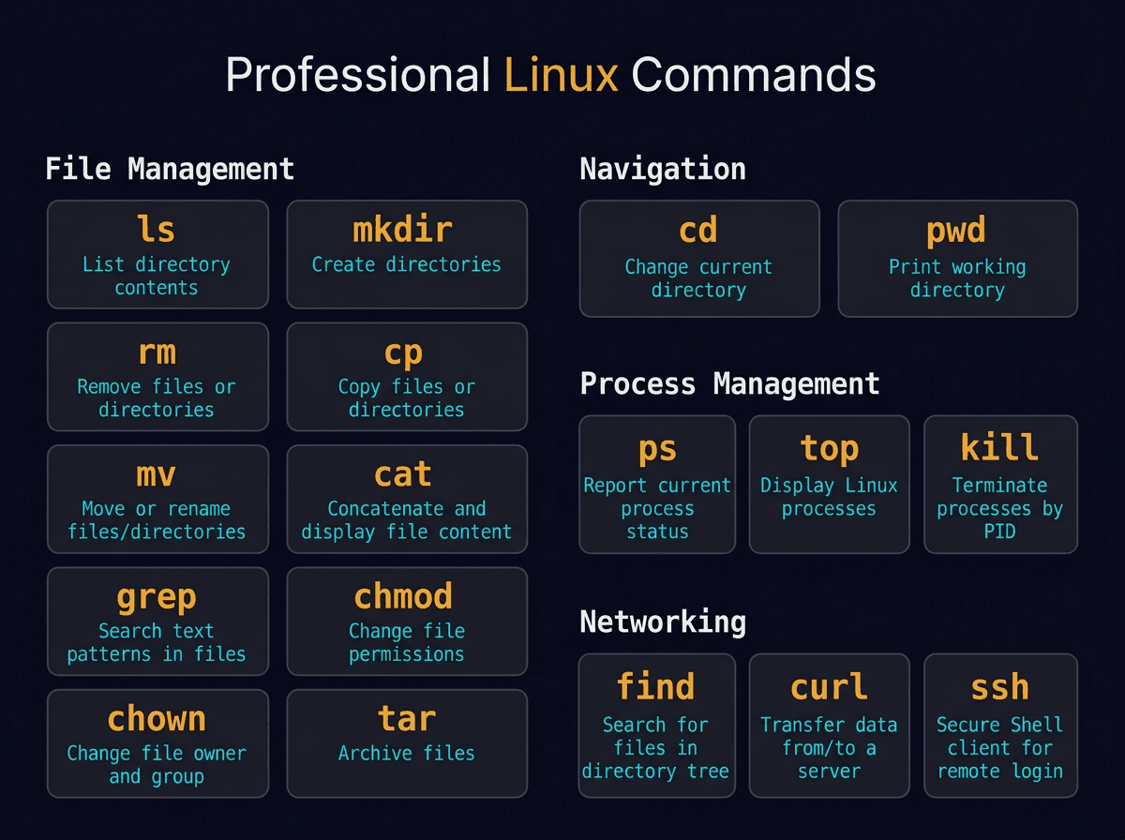This screenshot has width=1125, height=840.
Task: Click the cat command tile
Action: pyautogui.click(x=407, y=498)
